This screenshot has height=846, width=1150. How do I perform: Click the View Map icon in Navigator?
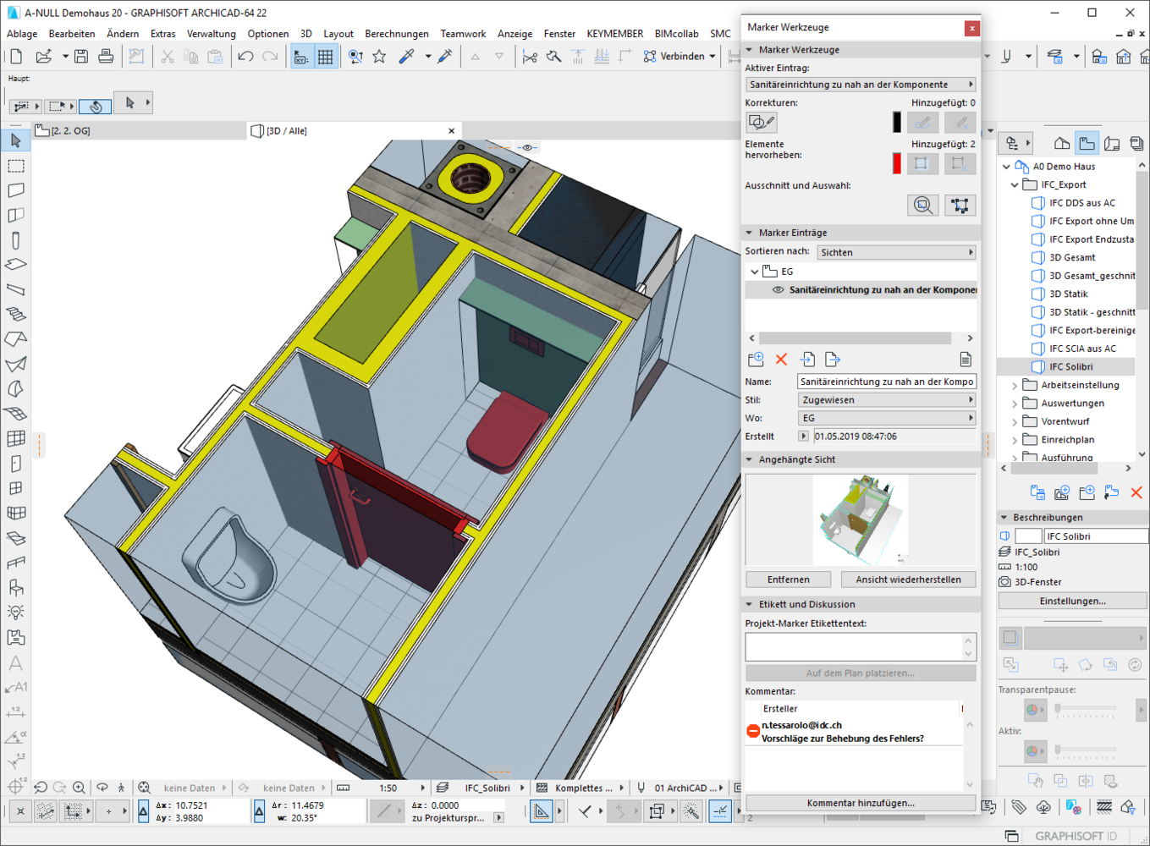pos(1087,144)
